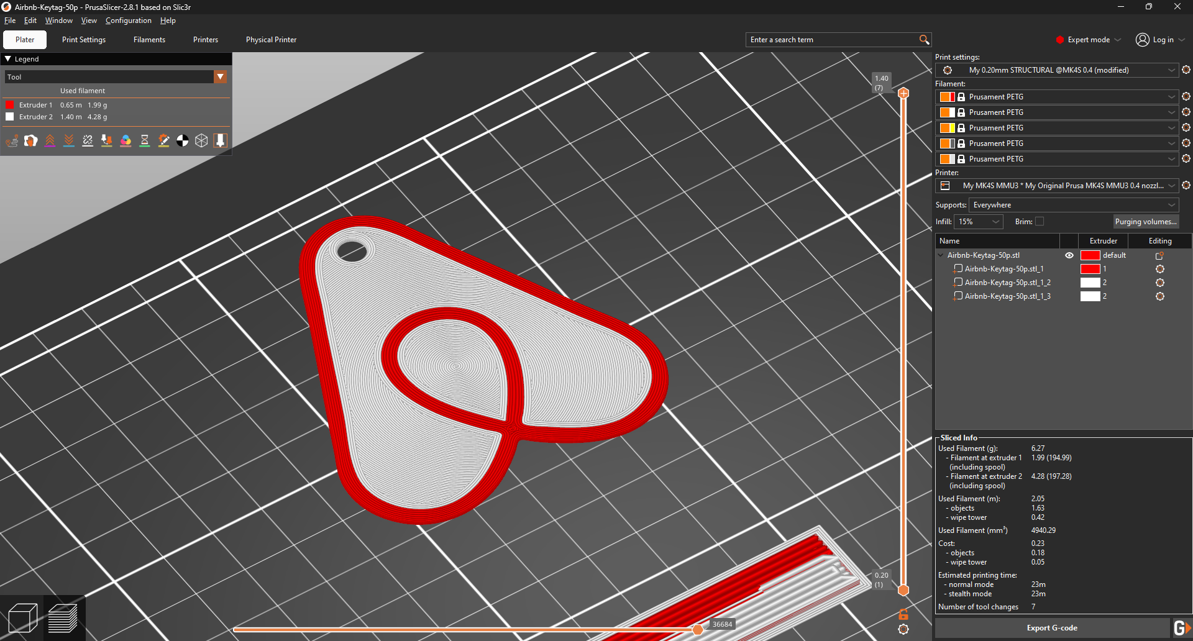This screenshot has width=1193, height=641.
Task: Open settings gear for Airbnb-Keytag-50p.stl_1_3 part
Action: 1160,296
